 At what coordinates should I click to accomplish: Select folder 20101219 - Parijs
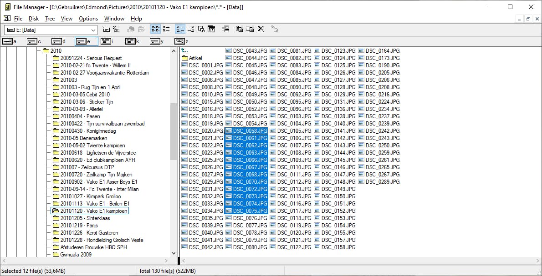(75, 225)
